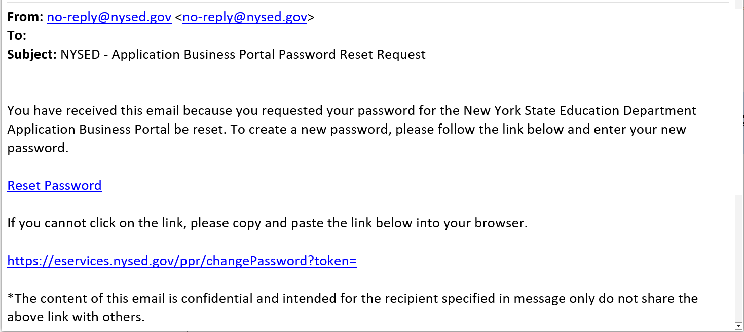Viewport: 744px width, 332px height.
Task: Open the eservices.nysed.gov changePassword URL
Action: coord(181,261)
